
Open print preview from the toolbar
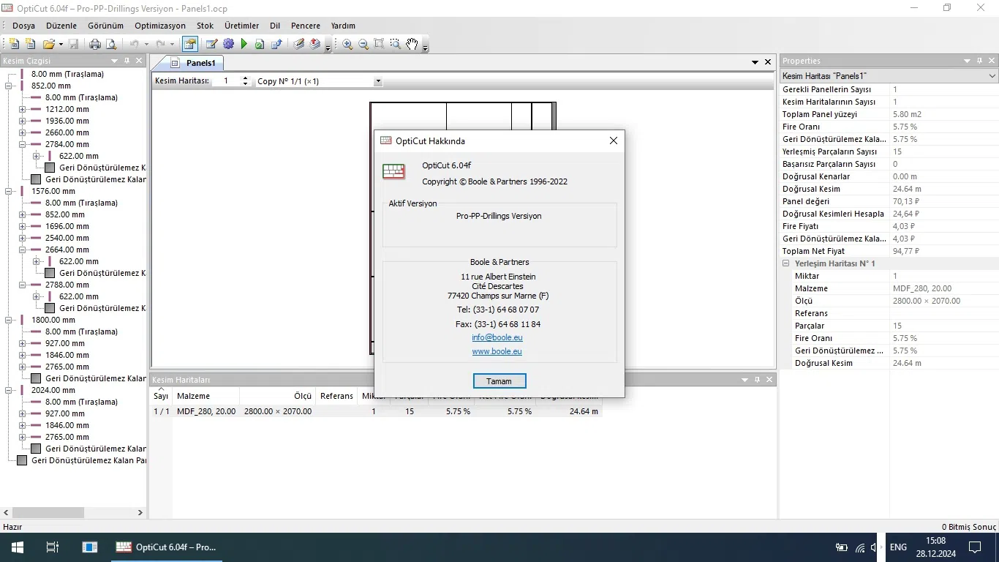[111, 44]
